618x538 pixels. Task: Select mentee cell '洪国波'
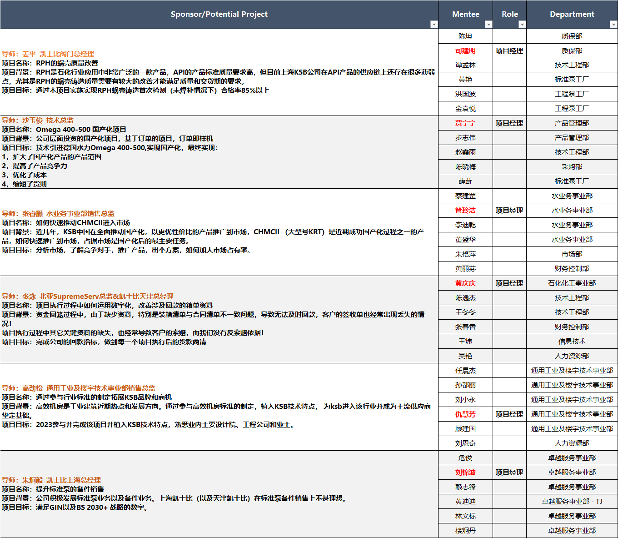[465, 94]
